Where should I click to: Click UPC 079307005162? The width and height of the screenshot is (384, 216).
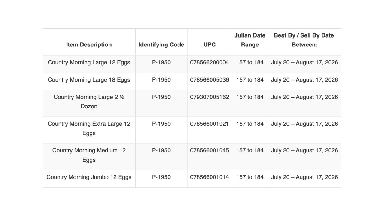[x=210, y=97]
